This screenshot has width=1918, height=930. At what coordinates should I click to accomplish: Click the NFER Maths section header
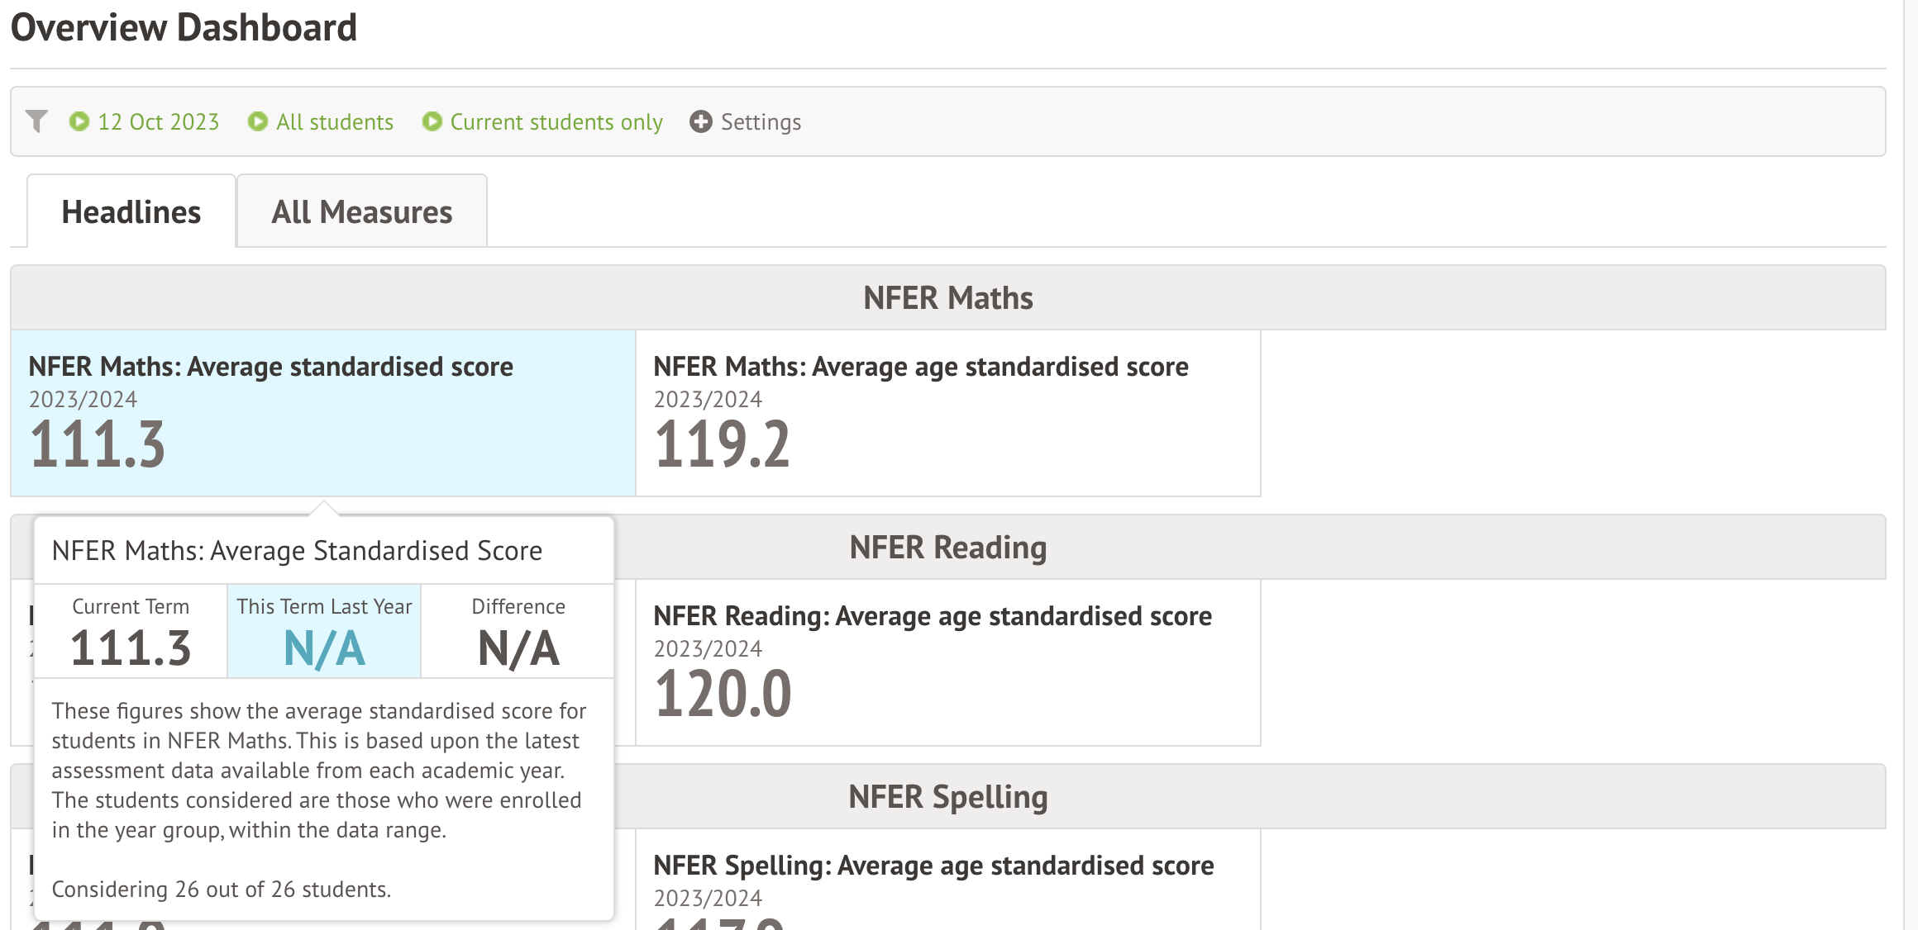[x=947, y=297]
